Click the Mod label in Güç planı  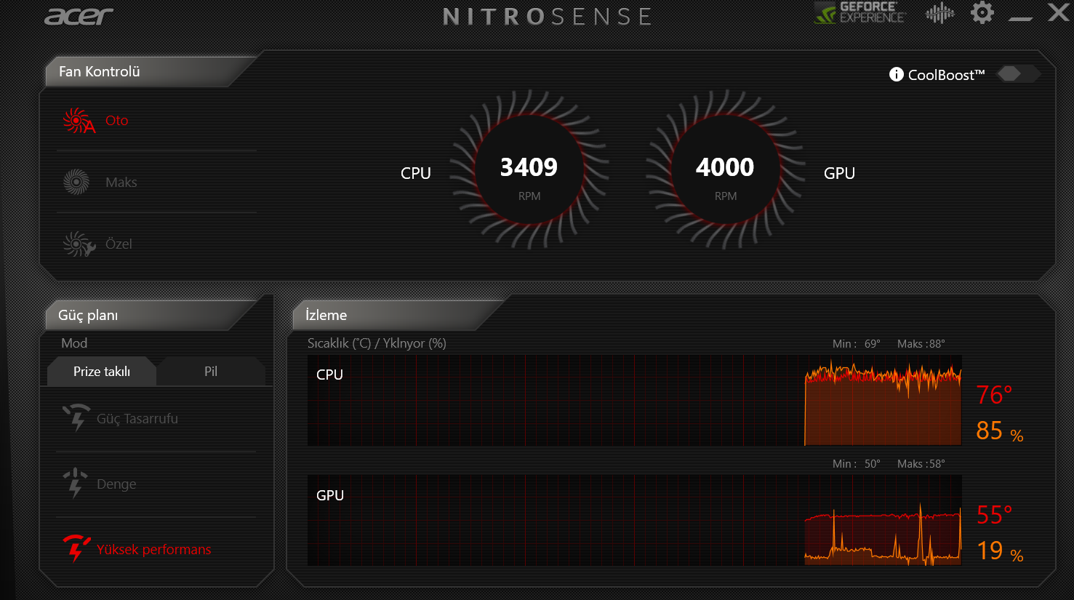pos(74,343)
